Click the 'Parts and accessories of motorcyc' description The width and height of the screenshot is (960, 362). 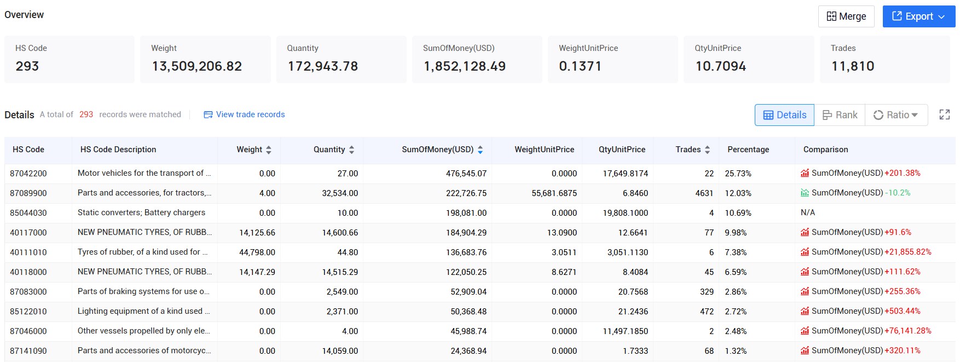144,350
